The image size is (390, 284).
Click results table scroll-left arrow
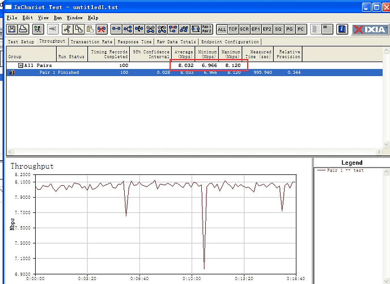coord(10,152)
